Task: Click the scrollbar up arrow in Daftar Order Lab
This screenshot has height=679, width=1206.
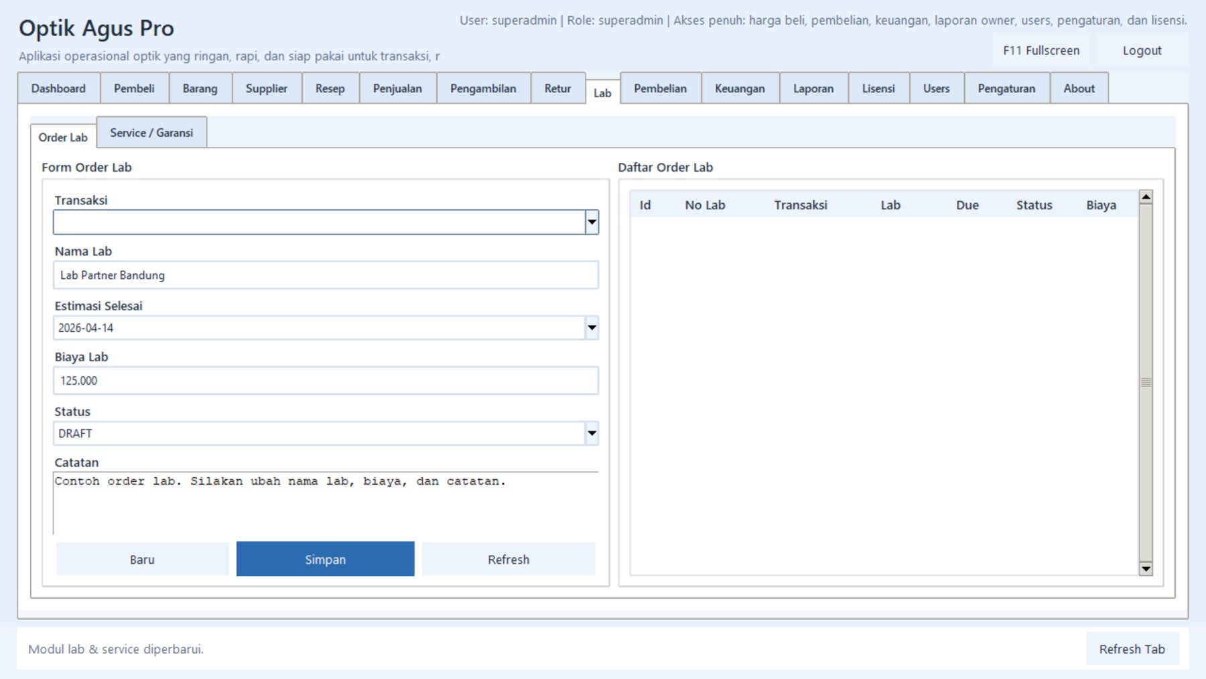Action: point(1146,197)
